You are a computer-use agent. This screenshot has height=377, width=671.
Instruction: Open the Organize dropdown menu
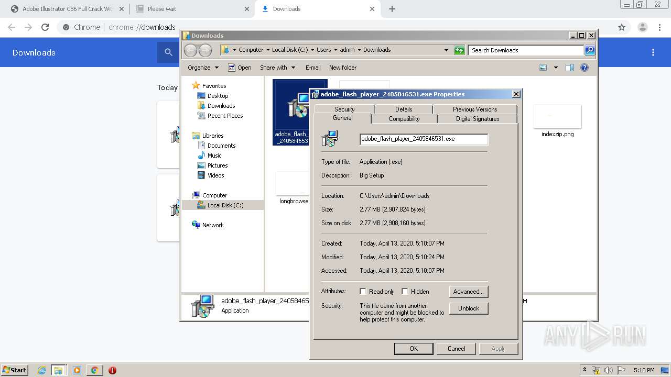(203, 68)
